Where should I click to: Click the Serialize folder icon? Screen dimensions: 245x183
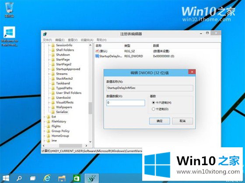pyautogui.click(x=53, y=112)
